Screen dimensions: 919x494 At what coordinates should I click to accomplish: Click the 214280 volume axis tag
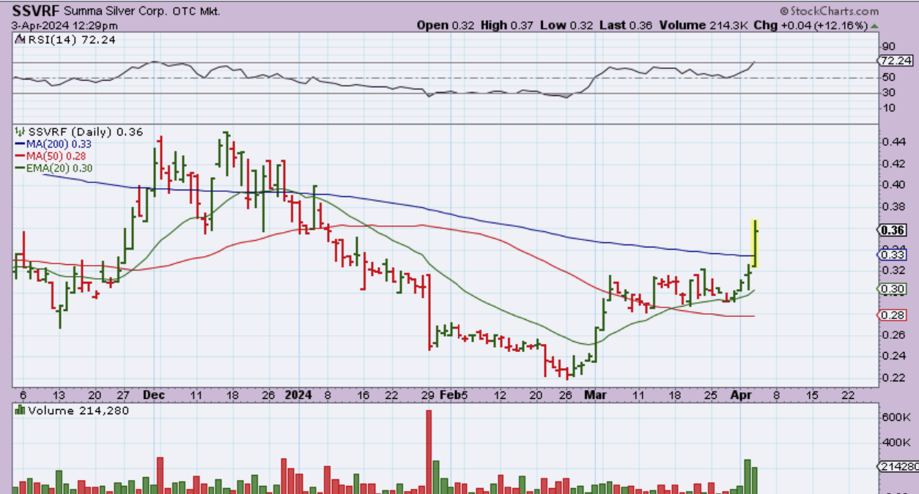[897, 466]
